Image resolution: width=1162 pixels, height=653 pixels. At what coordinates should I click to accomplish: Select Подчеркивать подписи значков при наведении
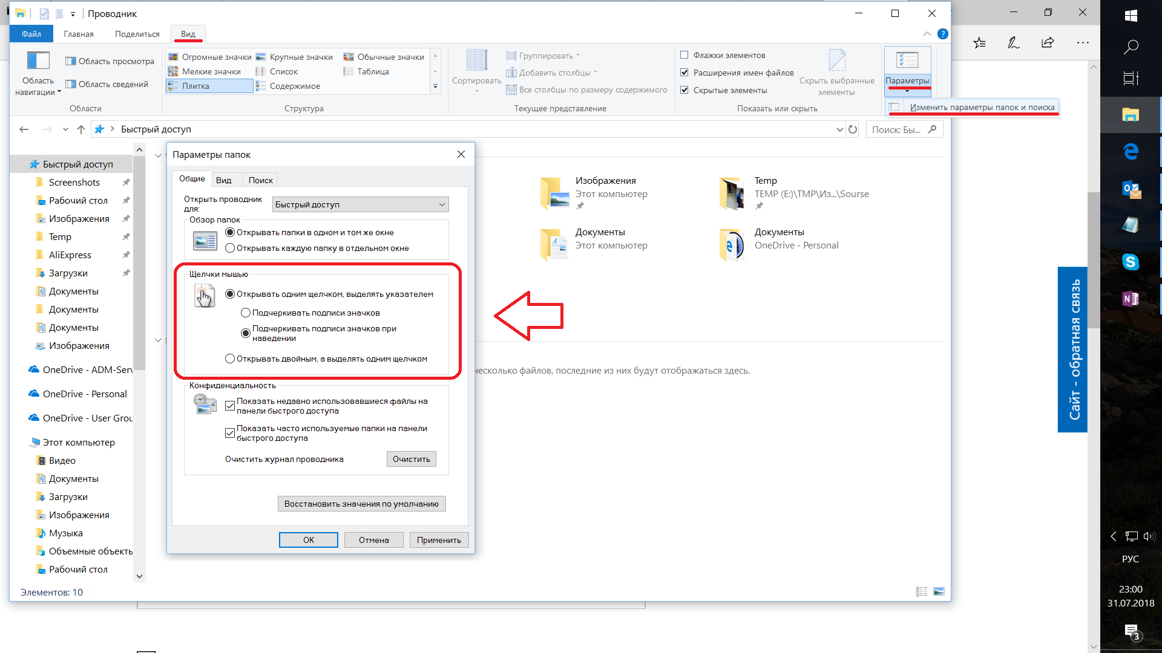coord(246,333)
